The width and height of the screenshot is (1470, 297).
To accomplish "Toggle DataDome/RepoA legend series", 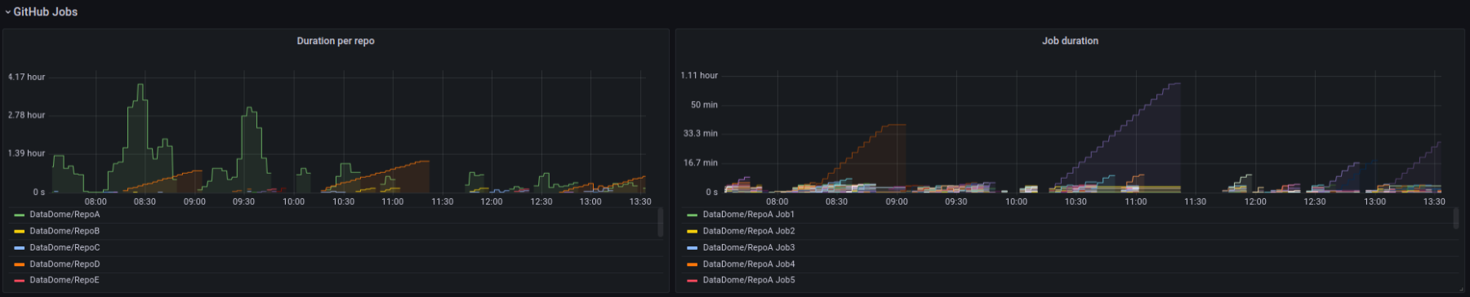I will click(65, 215).
